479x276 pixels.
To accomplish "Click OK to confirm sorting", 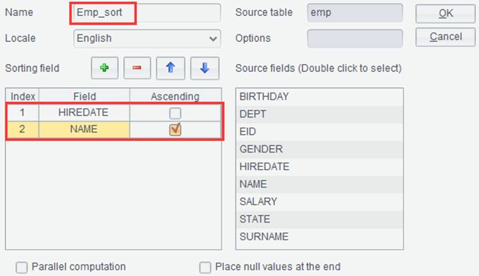I will tap(446, 13).
